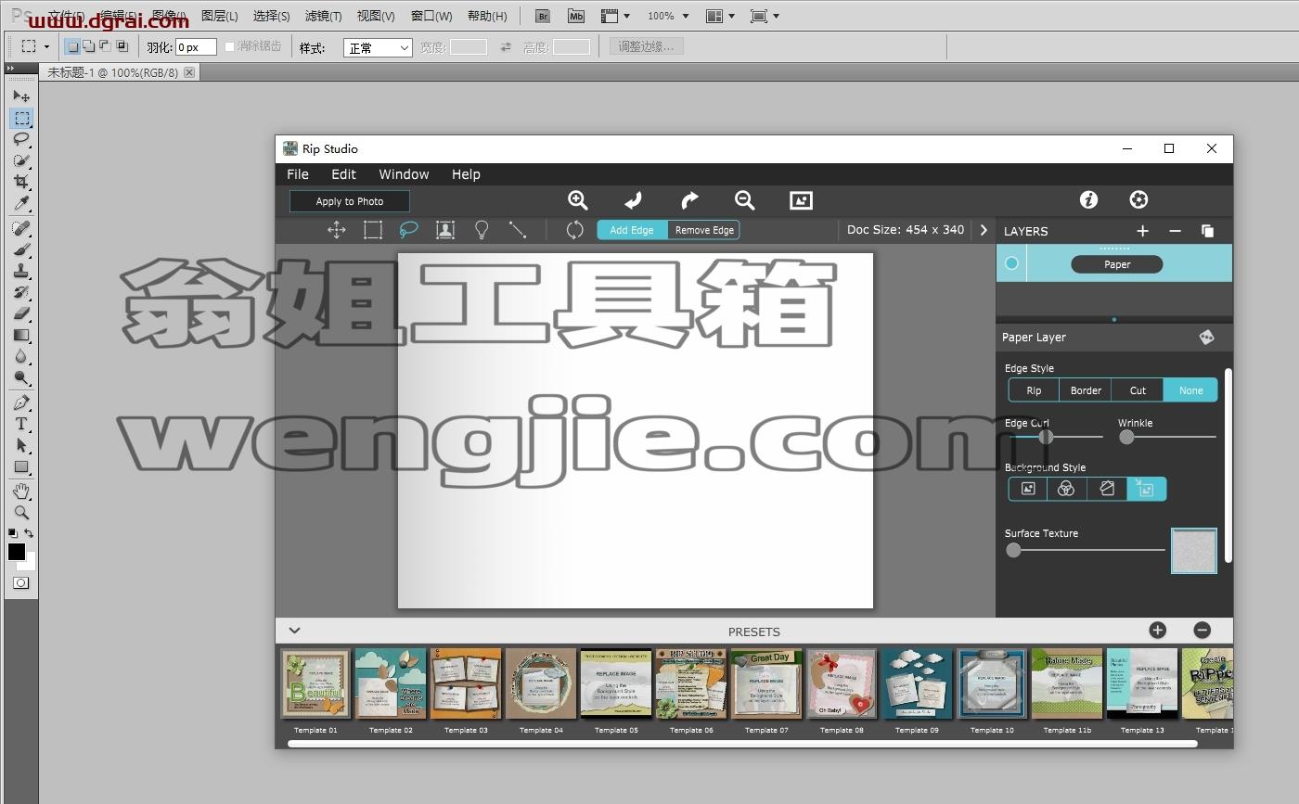Expand the Photoshop toolbar double arrow
1299x804 pixels.
pyautogui.click(x=10, y=69)
